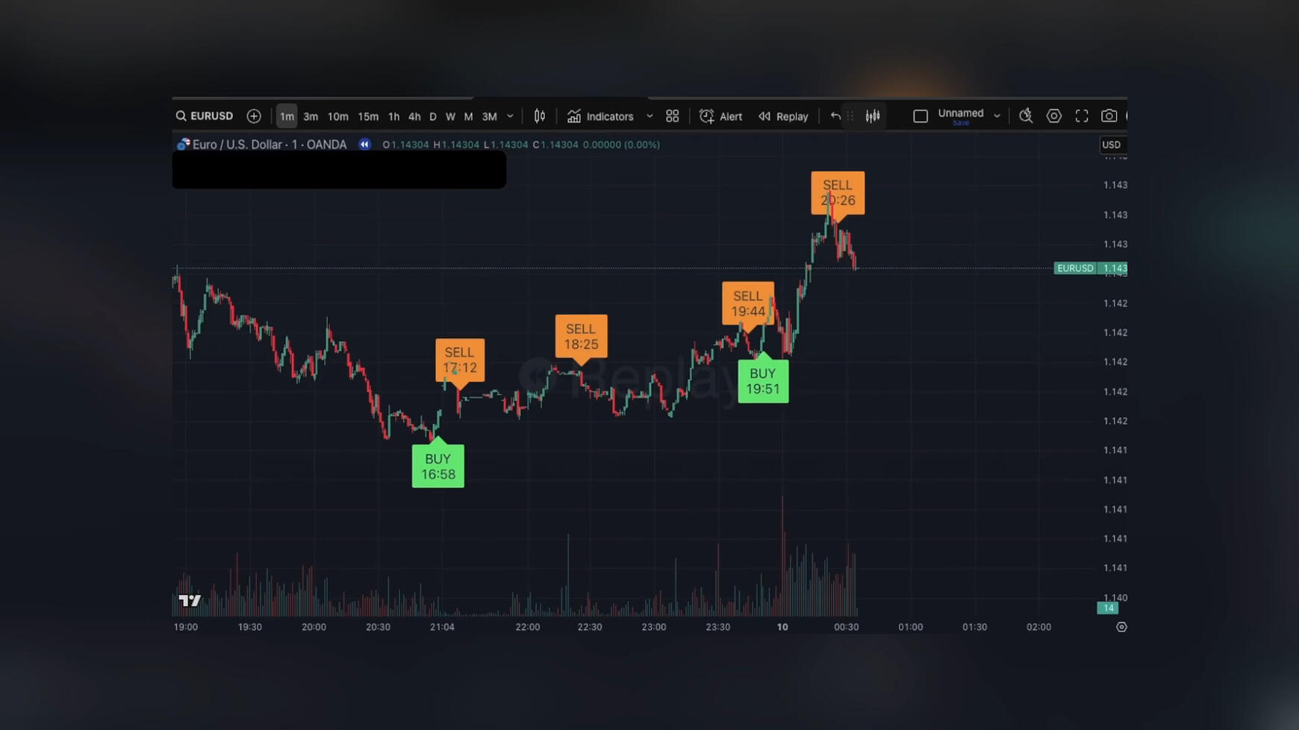1299x730 pixels.
Task: Toggle the layout square box beside Unnamed
Action: tap(920, 116)
